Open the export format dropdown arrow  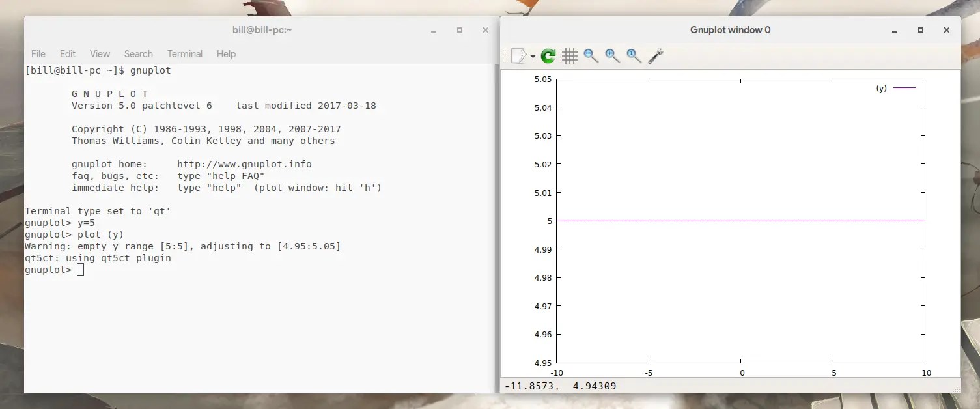(x=532, y=56)
